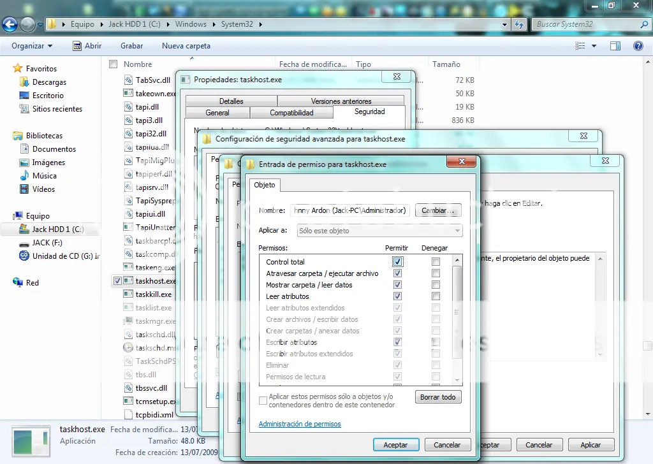
Task: Open the Música library icon
Action: click(x=24, y=176)
